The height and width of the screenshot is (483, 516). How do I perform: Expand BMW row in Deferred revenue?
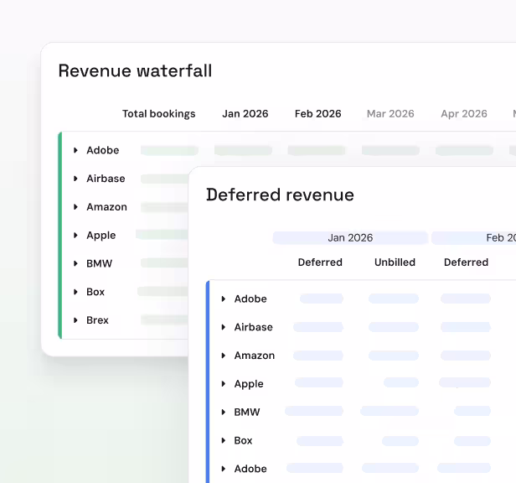click(224, 413)
